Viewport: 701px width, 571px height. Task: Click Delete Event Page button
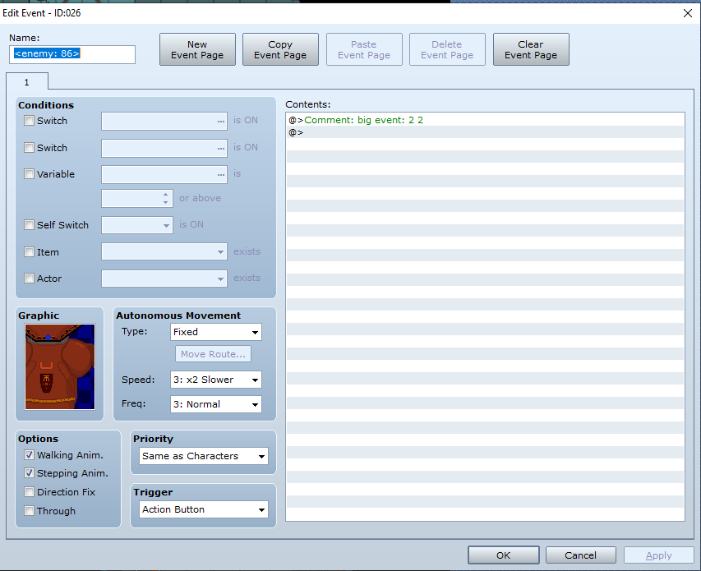click(x=447, y=49)
